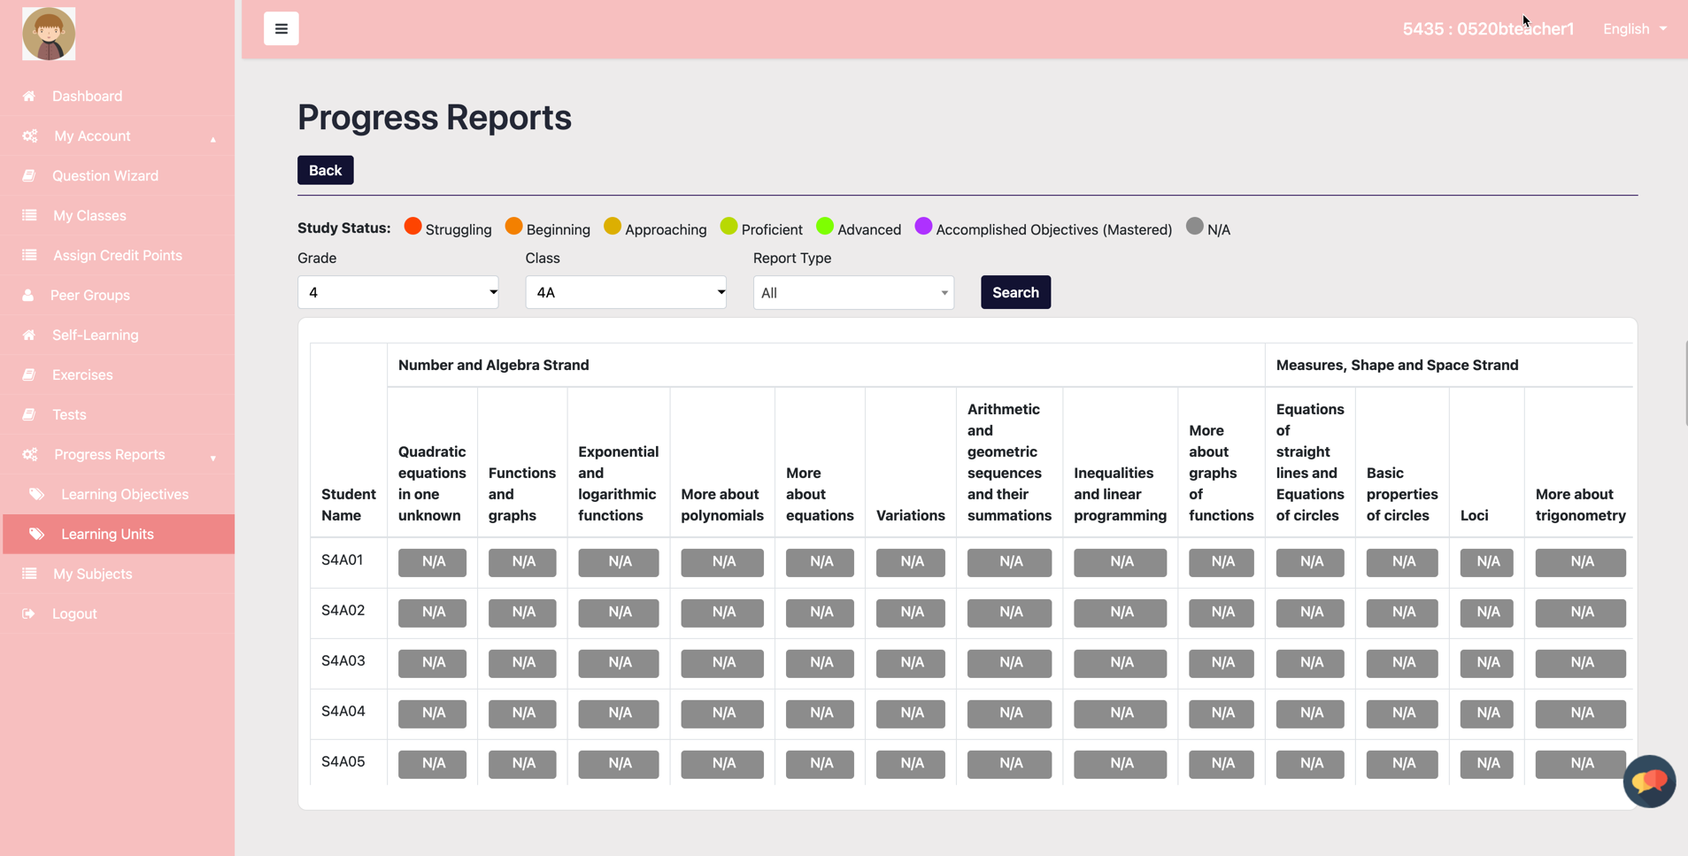Open the Grade dropdown showing 4
The image size is (1688, 856).
coord(398,292)
